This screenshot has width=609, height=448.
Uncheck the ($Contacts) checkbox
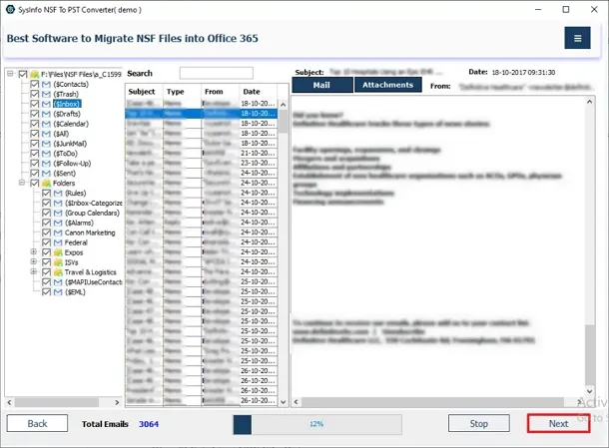pyautogui.click(x=35, y=84)
